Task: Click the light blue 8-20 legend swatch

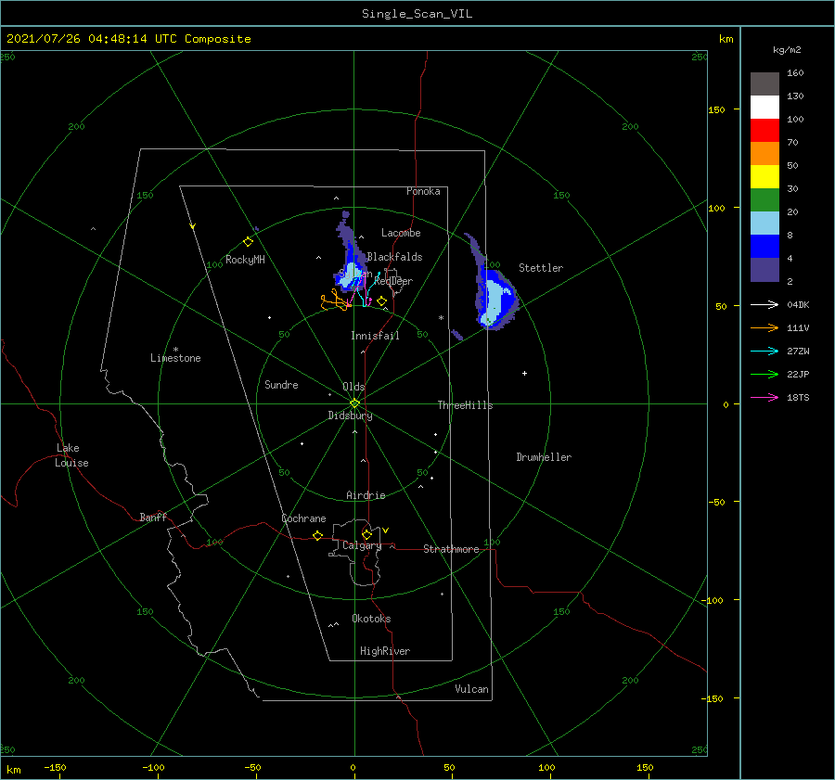Action: point(764,224)
